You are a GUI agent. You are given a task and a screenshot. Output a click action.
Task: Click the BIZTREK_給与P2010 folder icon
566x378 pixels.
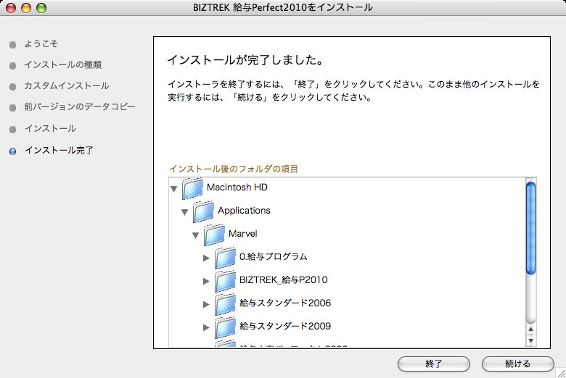(225, 280)
